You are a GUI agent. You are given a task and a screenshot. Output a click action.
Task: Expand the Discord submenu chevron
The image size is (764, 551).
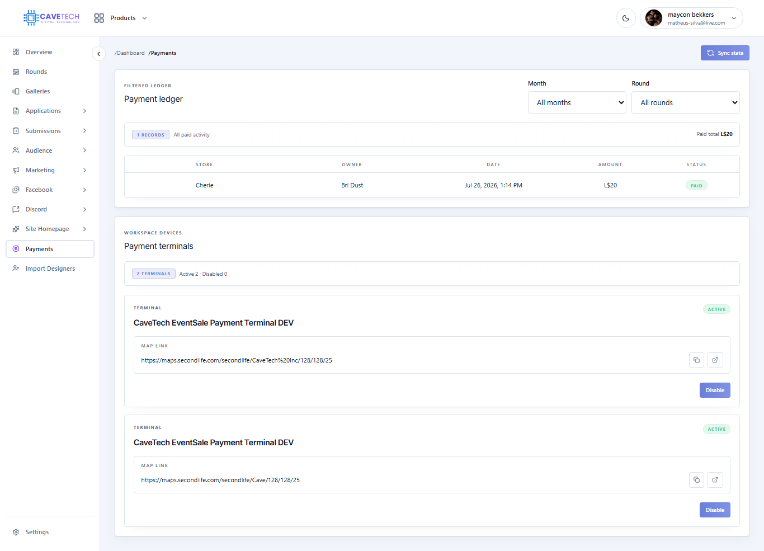(84, 209)
